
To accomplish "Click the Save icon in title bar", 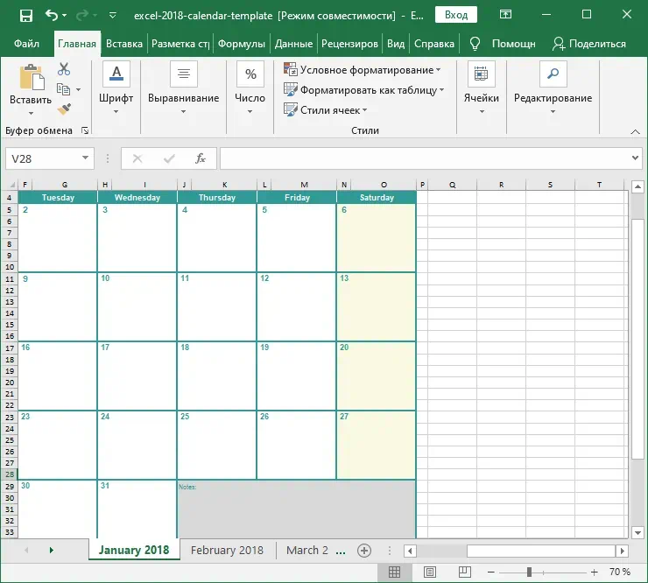I will (26, 15).
